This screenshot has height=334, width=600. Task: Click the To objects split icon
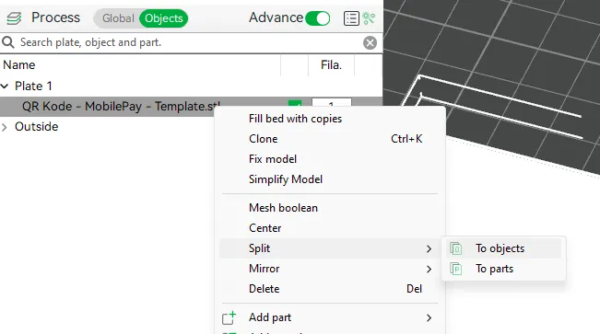click(455, 248)
